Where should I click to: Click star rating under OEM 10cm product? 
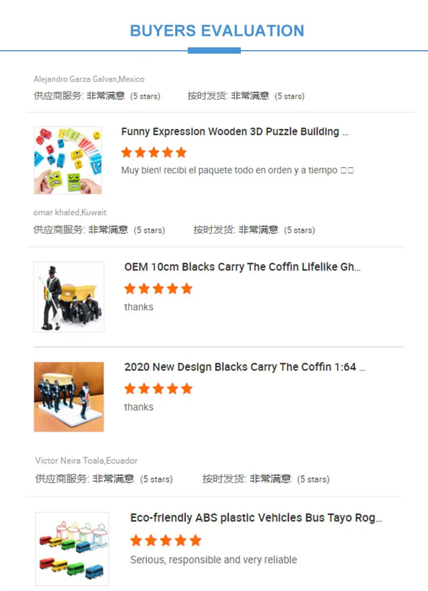point(159,289)
